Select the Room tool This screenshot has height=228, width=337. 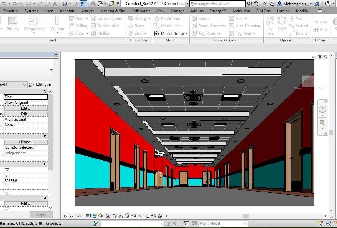[200, 18]
